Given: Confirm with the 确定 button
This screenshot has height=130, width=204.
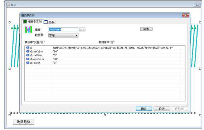Looking at the screenshot, I should [144, 109].
